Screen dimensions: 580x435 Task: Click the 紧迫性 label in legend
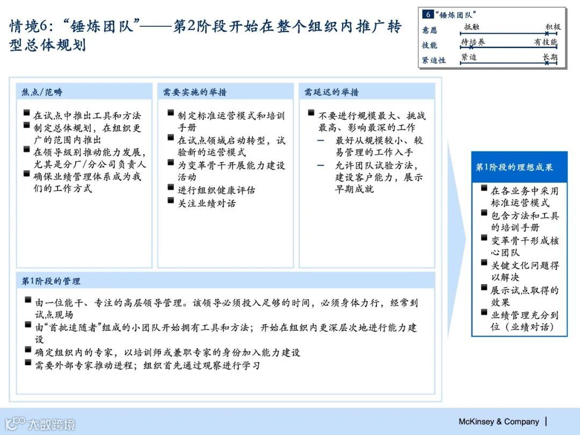pos(434,60)
